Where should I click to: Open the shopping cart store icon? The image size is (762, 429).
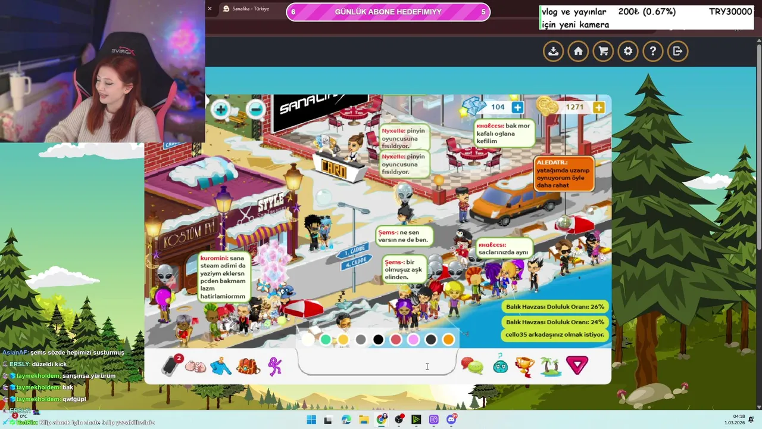603,51
